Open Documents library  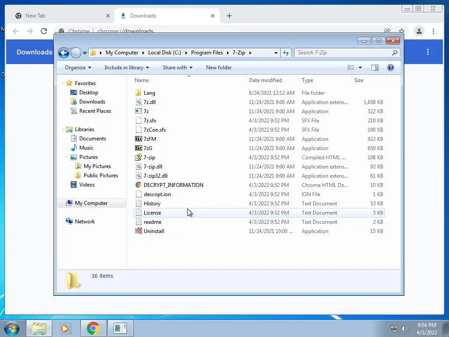coord(93,138)
